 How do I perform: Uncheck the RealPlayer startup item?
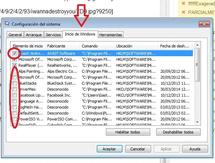point(14,65)
